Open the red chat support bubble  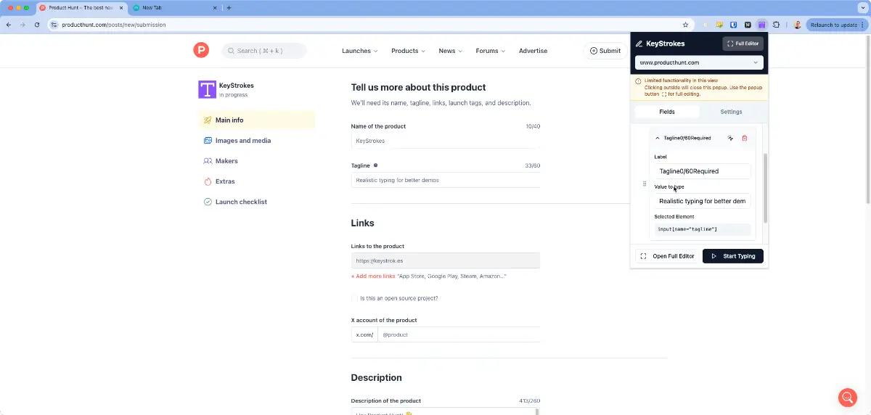(x=847, y=397)
